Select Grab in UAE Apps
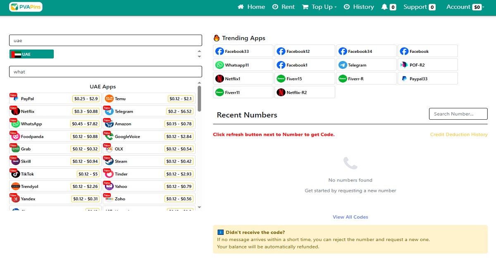The height and width of the screenshot is (260, 496). (55, 149)
